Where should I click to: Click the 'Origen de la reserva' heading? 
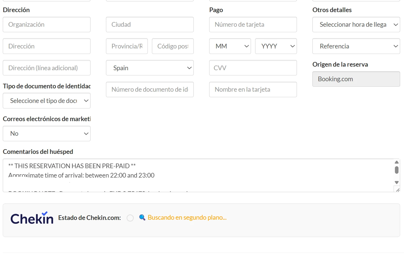(x=340, y=64)
